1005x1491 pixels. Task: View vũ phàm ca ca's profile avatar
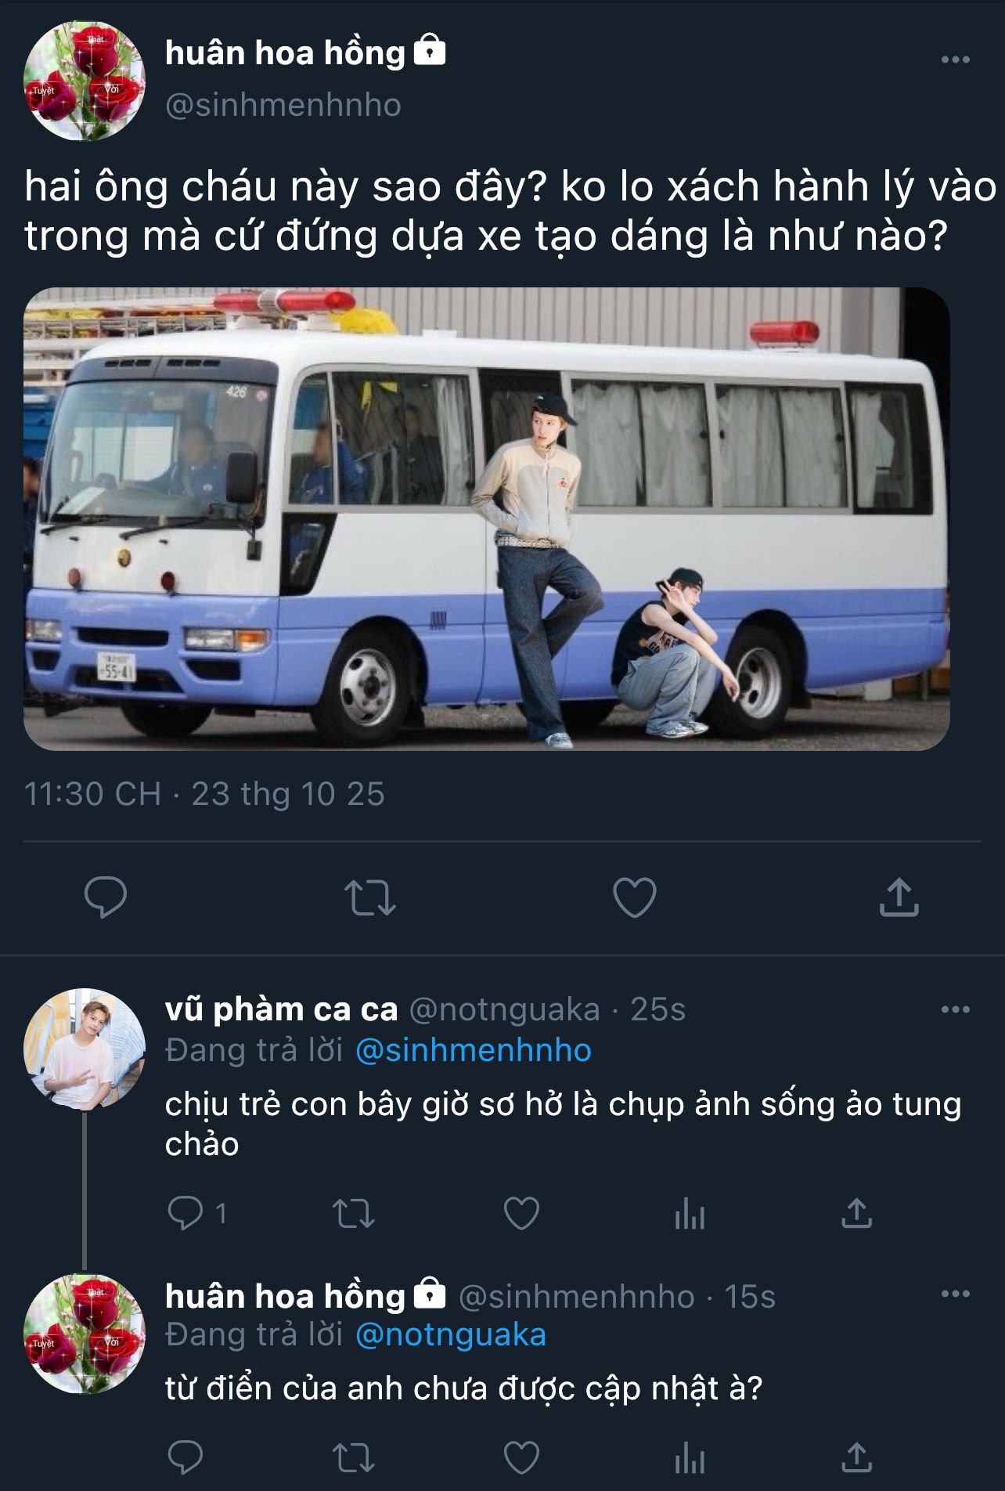tap(85, 1049)
